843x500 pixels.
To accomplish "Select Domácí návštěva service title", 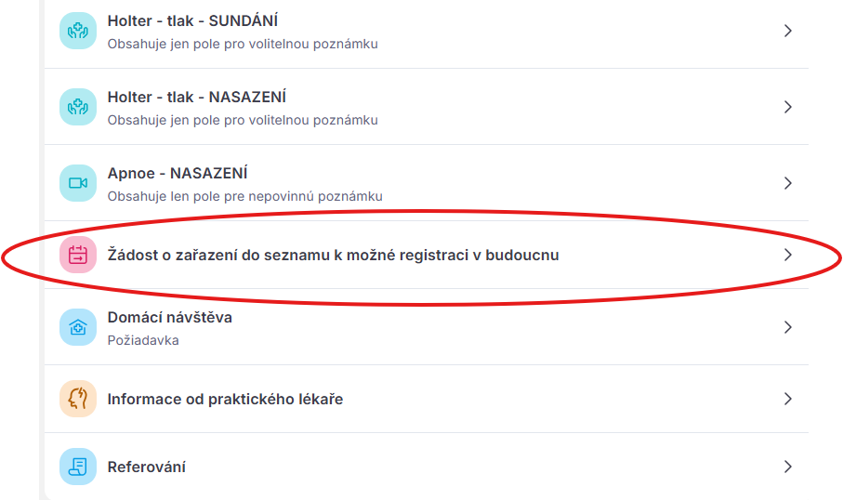I will [x=170, y=317].
